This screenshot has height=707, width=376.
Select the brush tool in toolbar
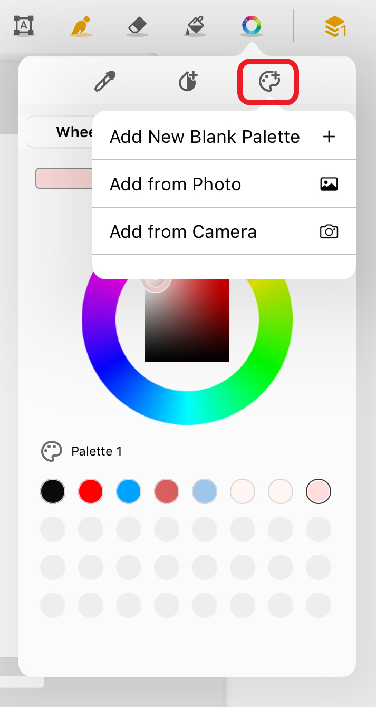coord(81,26)
